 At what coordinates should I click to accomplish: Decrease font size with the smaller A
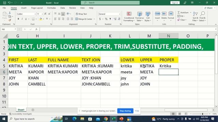coord(49,14)
